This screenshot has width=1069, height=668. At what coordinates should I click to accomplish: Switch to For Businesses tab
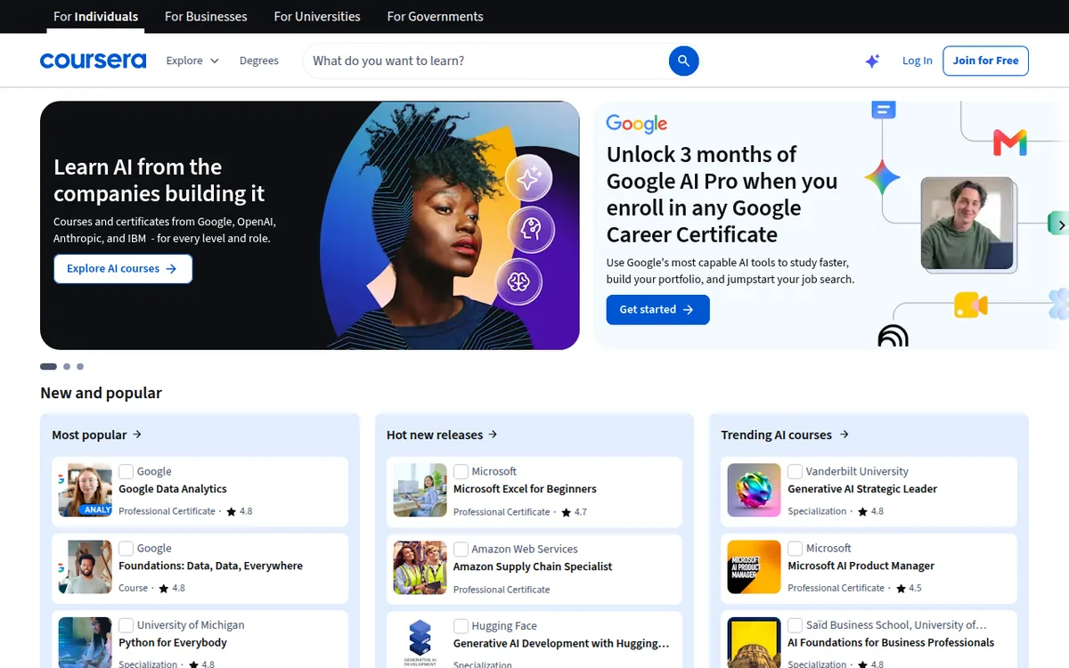coord(206,16)
